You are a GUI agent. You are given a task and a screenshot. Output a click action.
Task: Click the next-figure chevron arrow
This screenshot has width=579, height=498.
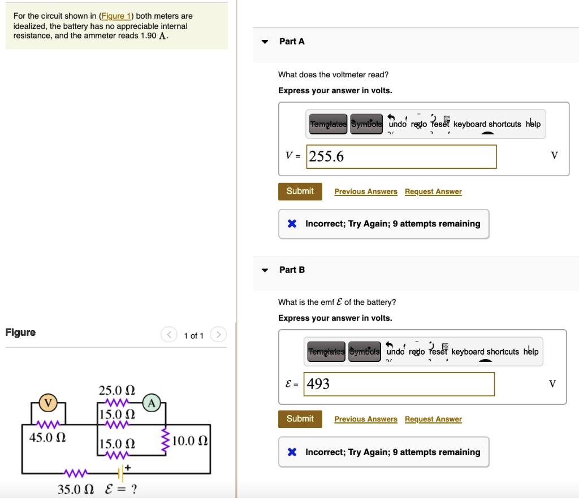coord(218,335)
